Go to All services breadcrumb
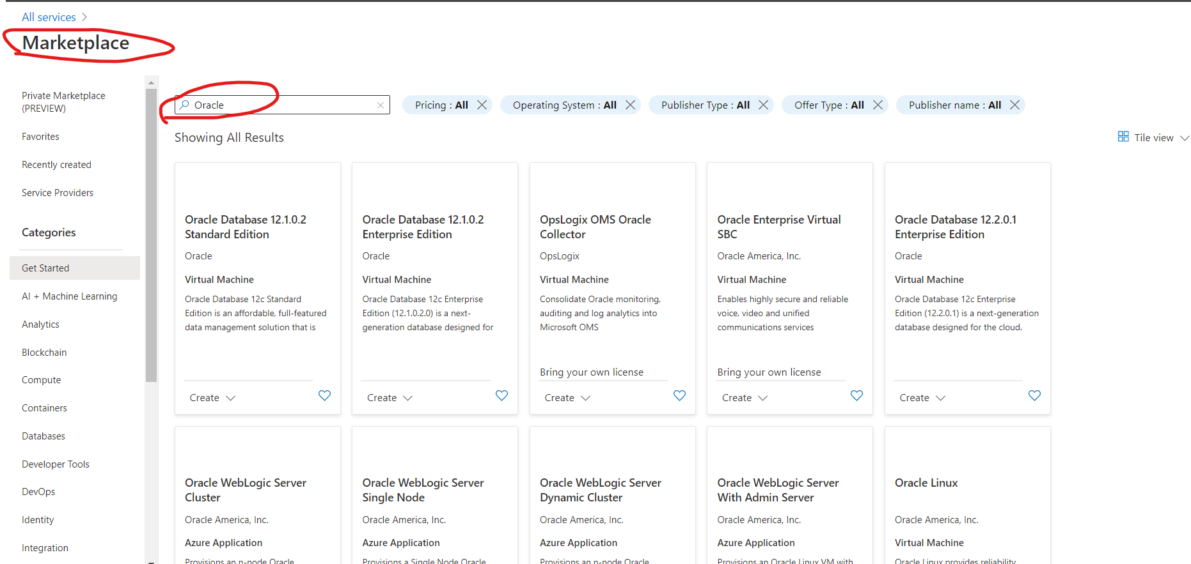Image resolution: width=1191 pixels, height=564 pixels. [49, 17]
